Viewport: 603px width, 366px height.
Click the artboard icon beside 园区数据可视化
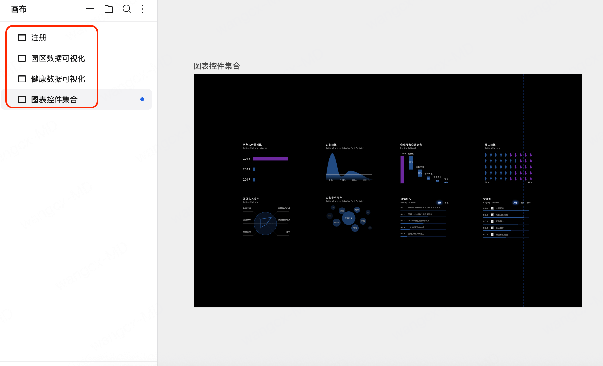pyautogui.click(x=22, y=58)
